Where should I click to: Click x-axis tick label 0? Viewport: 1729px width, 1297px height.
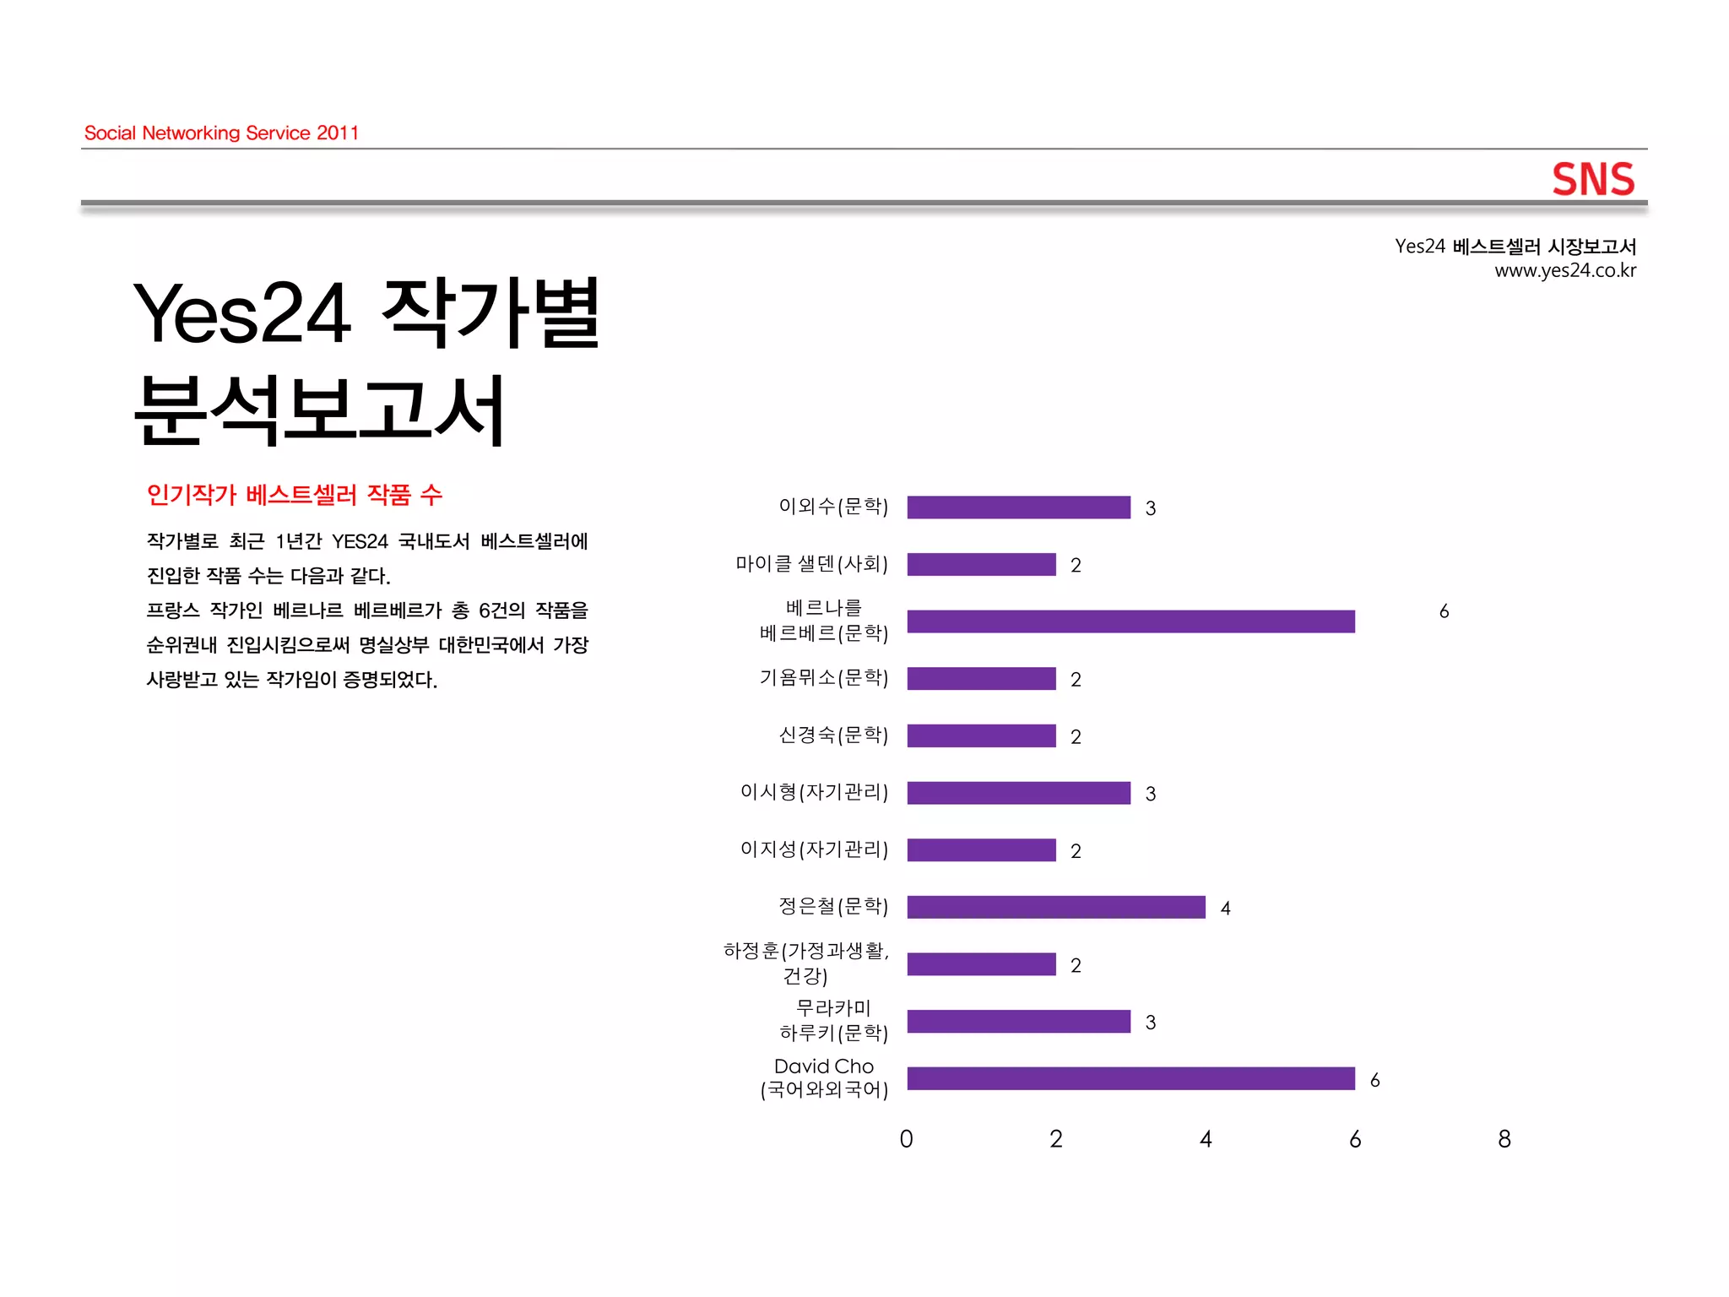point(907,1140)
